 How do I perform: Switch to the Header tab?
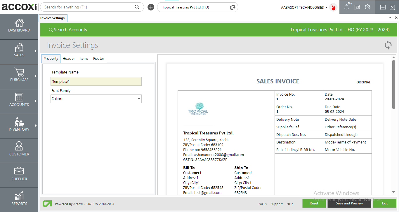coord(69,59)
